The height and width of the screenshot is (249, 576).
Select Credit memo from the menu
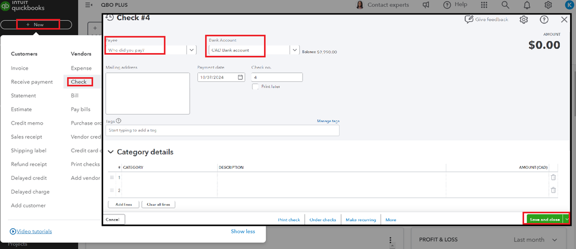pyautogui.click(x=27, y=123)
